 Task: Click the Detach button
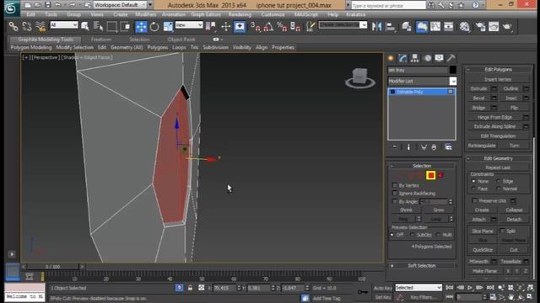514,219
